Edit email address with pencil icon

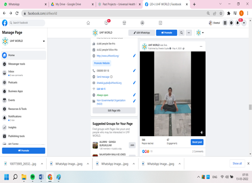coord(134,83)
